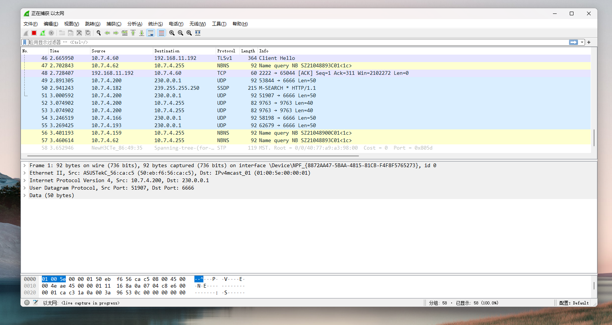Screen dimensions: 612x325
Task: Expand Internet Protocol Version 4 row
Action: (x=25, y=180)
